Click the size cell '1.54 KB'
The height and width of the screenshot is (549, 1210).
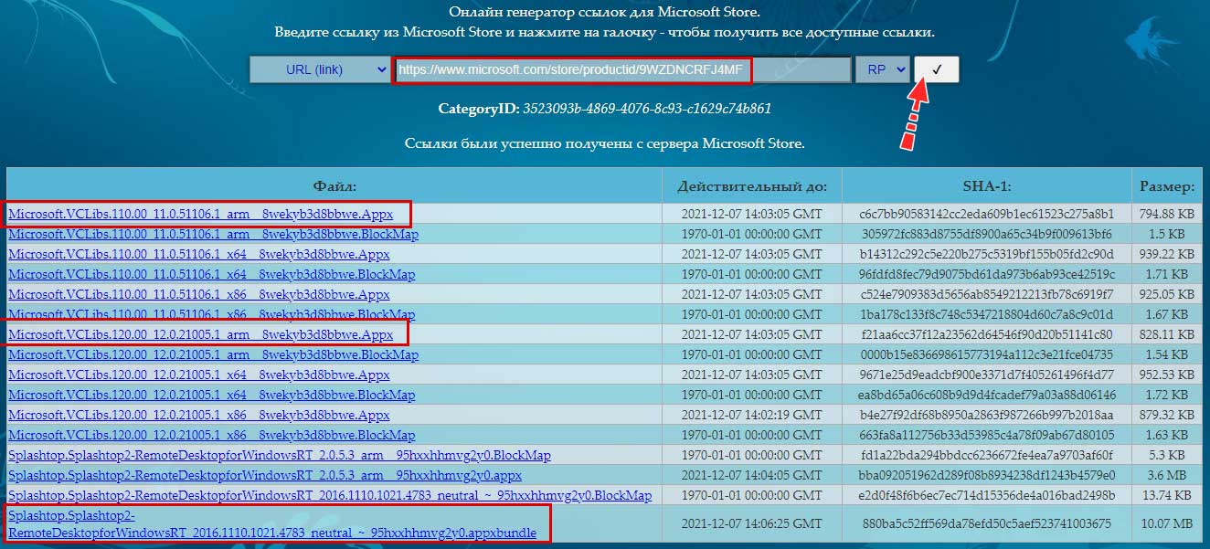1167,354
